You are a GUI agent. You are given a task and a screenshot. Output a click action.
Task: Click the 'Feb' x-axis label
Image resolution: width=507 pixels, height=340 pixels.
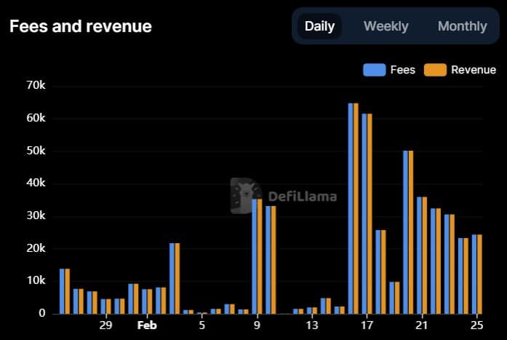pyautogui.click(x=147, y=325)
